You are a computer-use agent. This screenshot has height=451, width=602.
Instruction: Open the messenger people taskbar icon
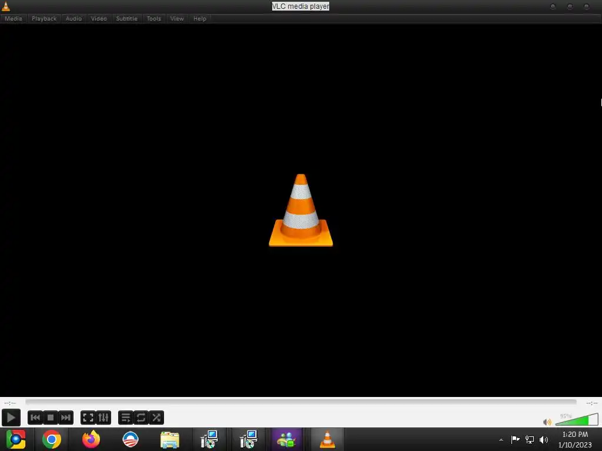coord(287,439)
